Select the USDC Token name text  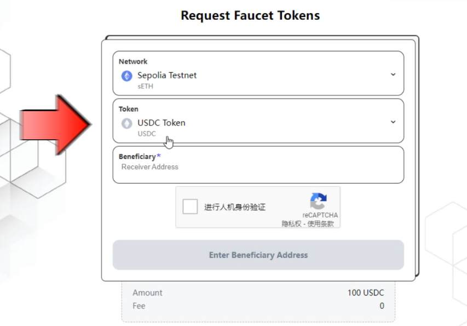pyautogui.click(x=162, y=123)
